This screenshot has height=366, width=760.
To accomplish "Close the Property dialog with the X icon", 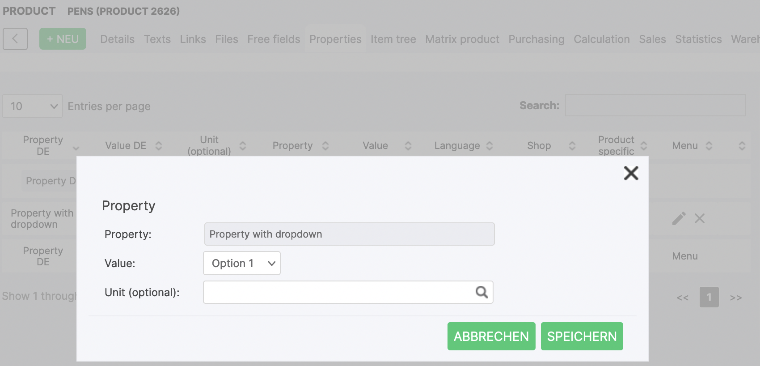I will tap(631, 173).
